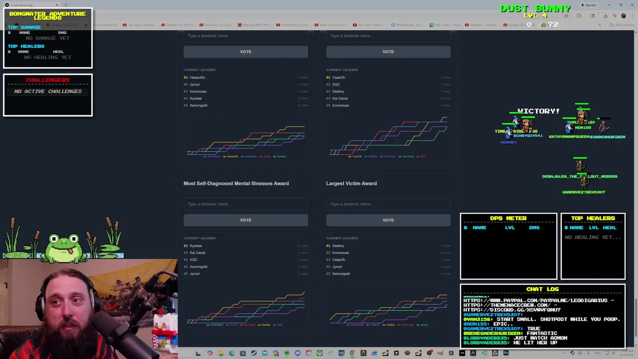Open the Gemini button in Chrome

(589, 5)
